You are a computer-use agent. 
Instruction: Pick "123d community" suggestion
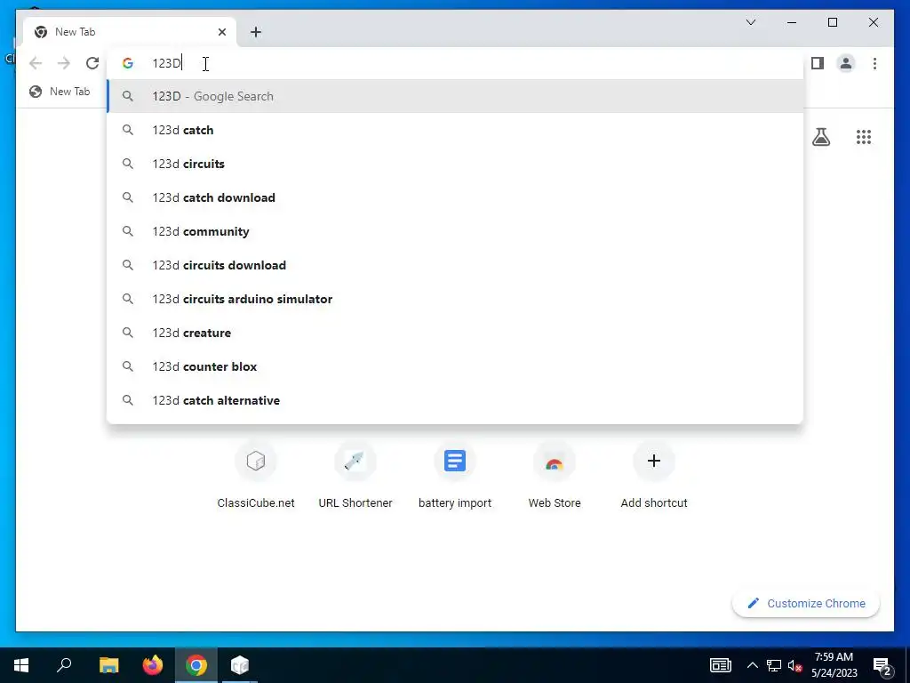click(x=456, y=231)
